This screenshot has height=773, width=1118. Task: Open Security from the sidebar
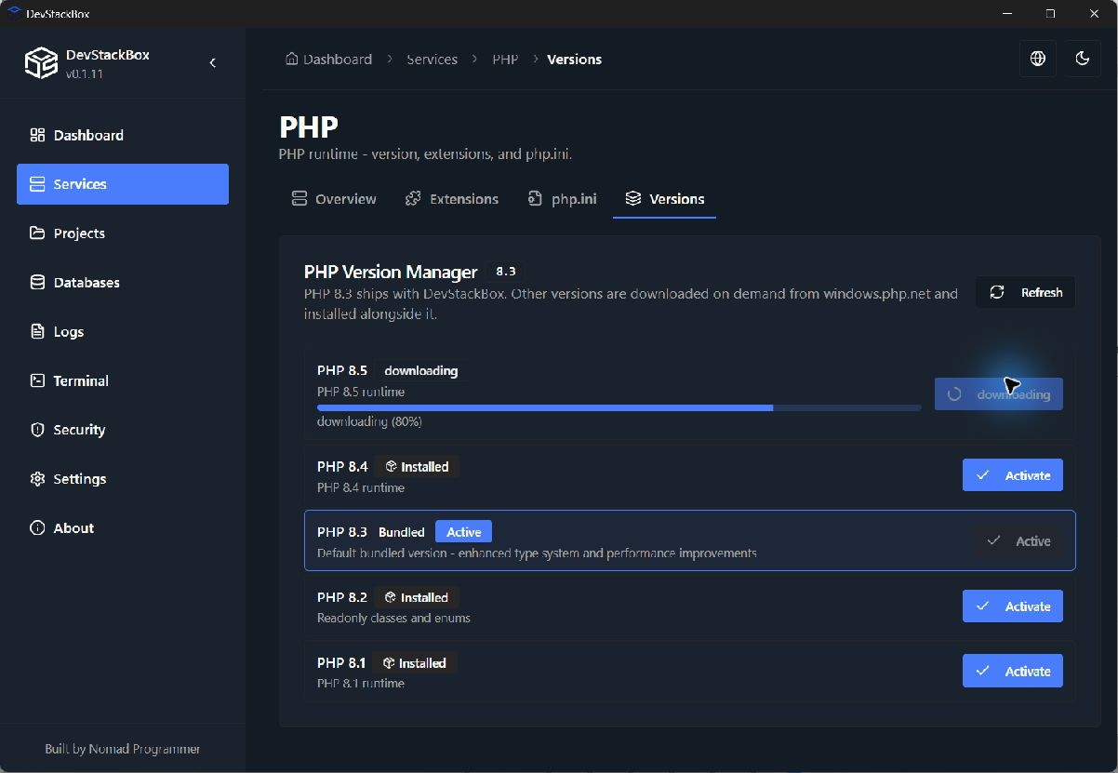tap(123, 430)
